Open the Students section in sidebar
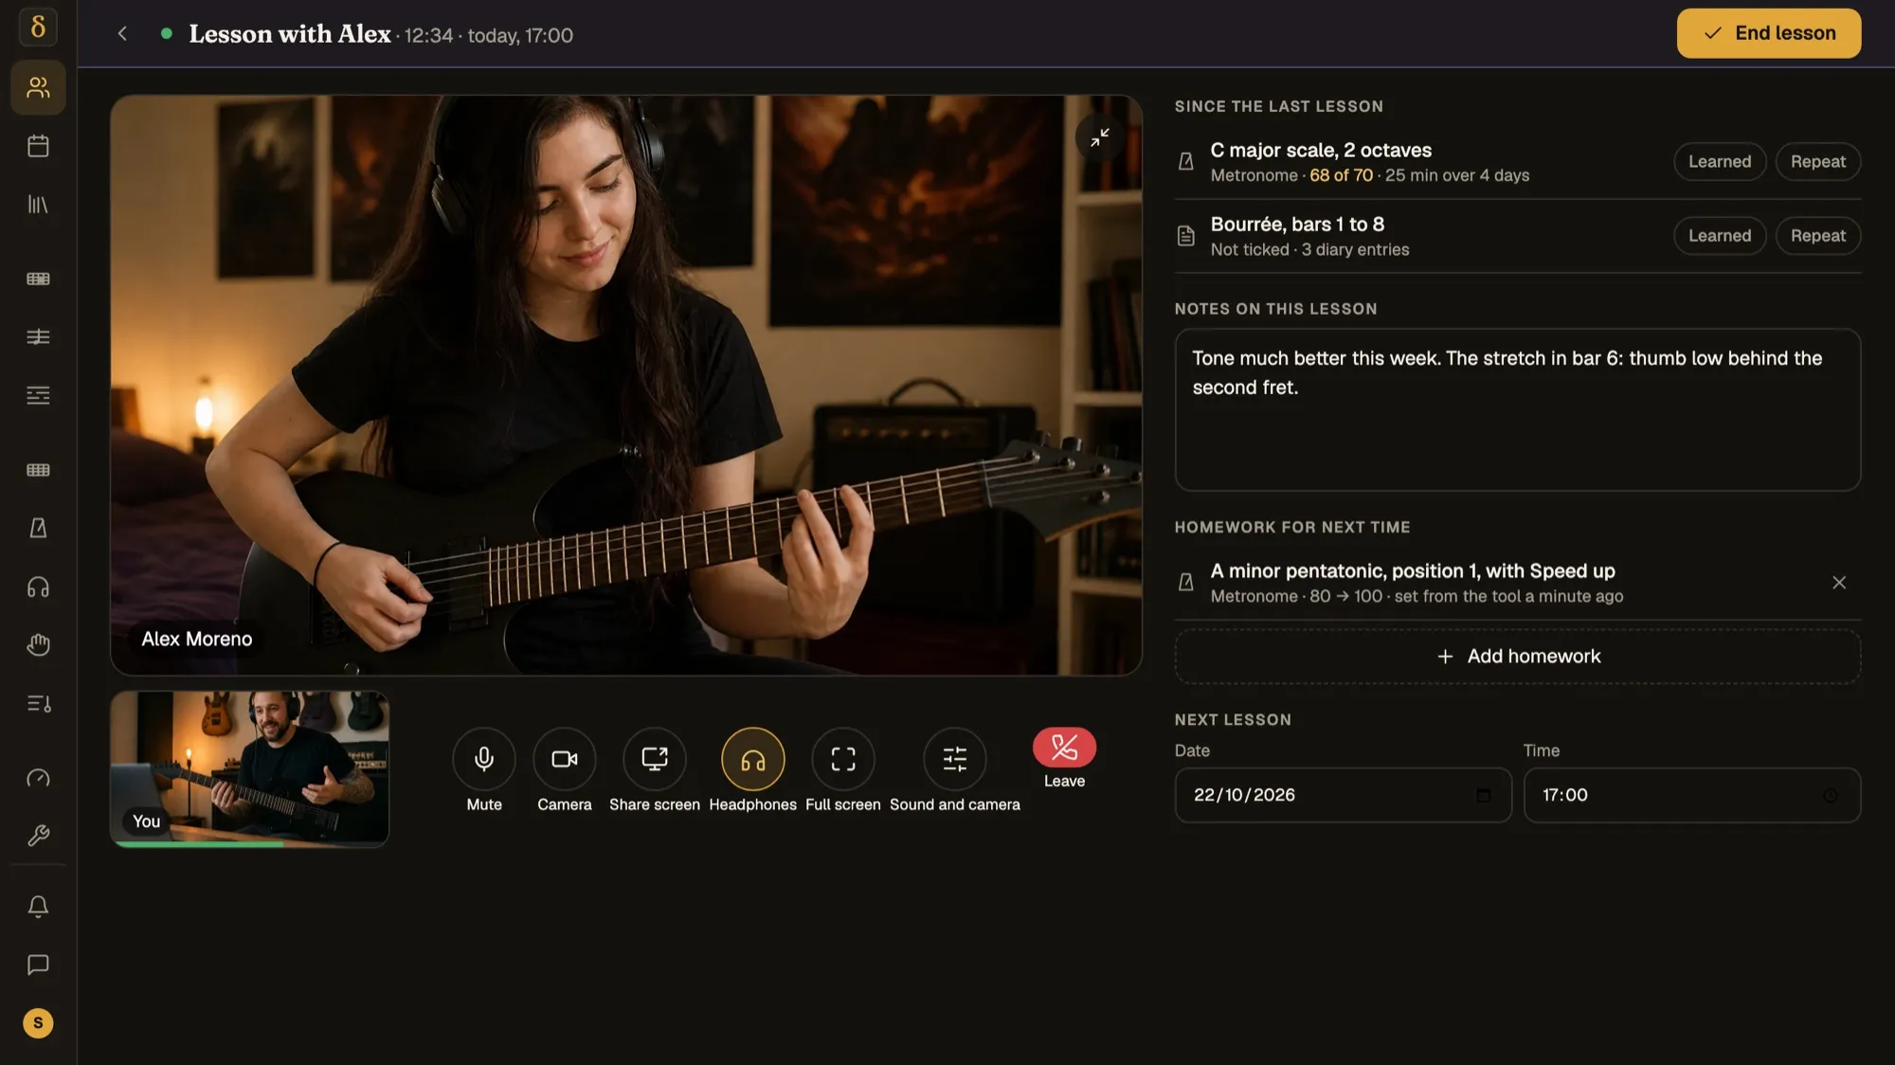 (38, 87)
